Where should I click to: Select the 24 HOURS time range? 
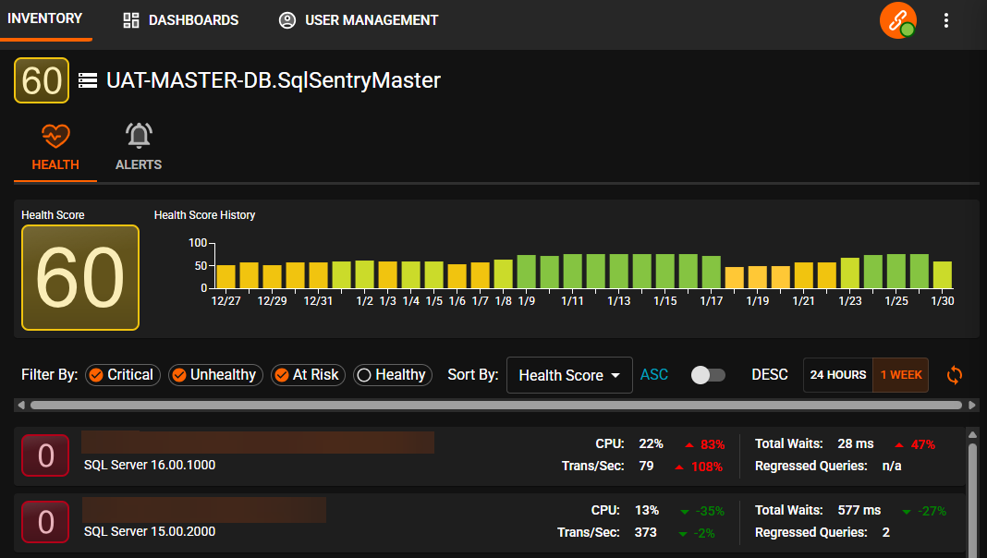(x=837, y=375)
